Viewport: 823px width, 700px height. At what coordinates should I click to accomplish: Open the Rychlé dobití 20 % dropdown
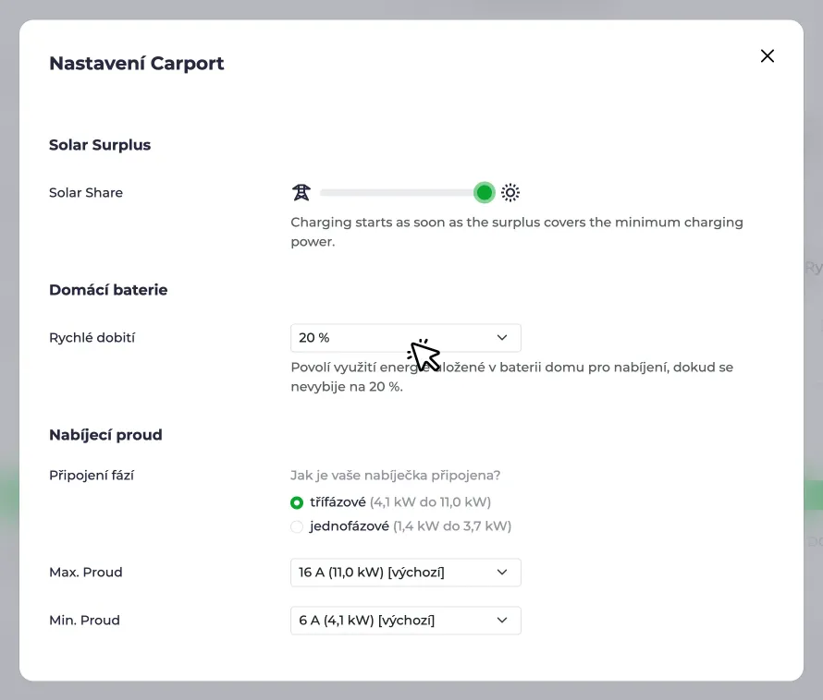pos(406,338)
